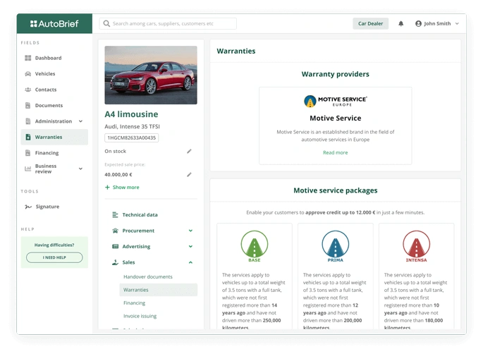Open Dashboard from the sidebar
Image resolution: width=483 pixels, height=354 pixels.
coord(48,58)
